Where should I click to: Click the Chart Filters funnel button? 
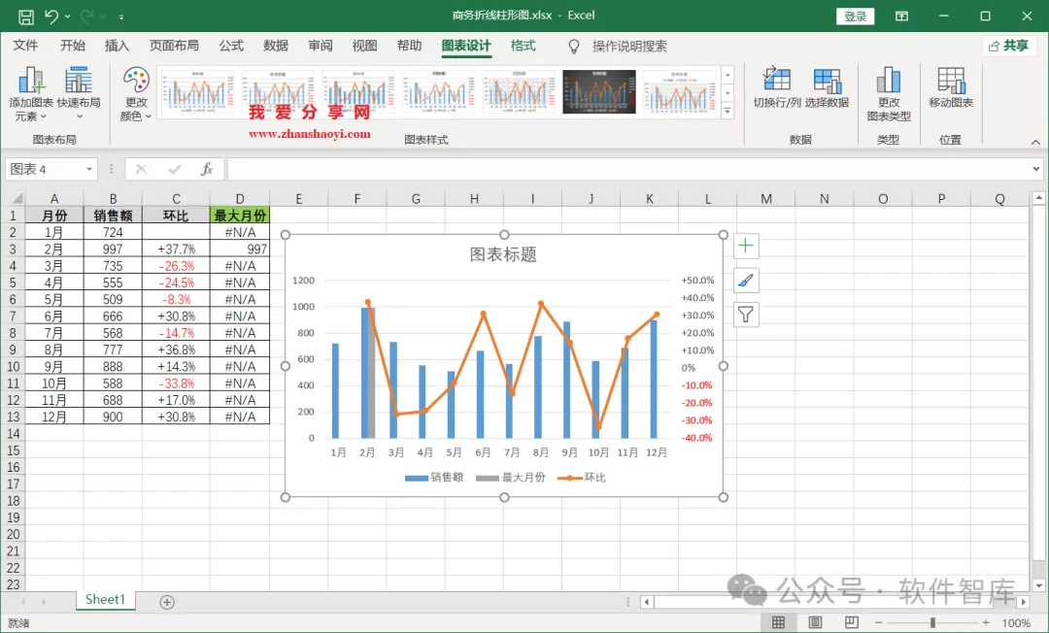click(x=746, y=315)
